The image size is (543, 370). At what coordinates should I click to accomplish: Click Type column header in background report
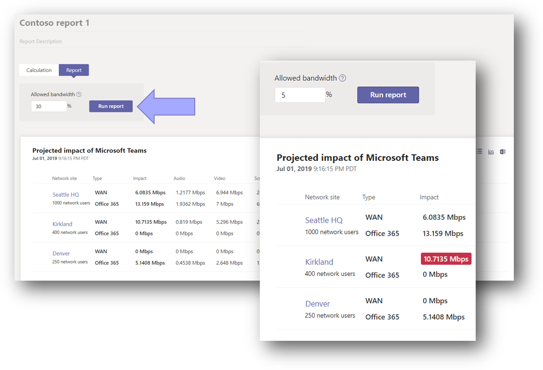pos(97,178)
